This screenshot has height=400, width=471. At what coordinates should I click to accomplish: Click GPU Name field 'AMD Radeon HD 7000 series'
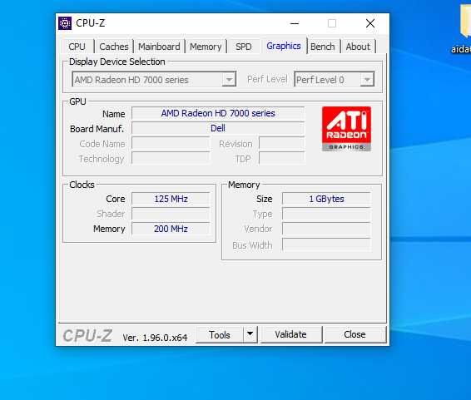coord(218,113)
